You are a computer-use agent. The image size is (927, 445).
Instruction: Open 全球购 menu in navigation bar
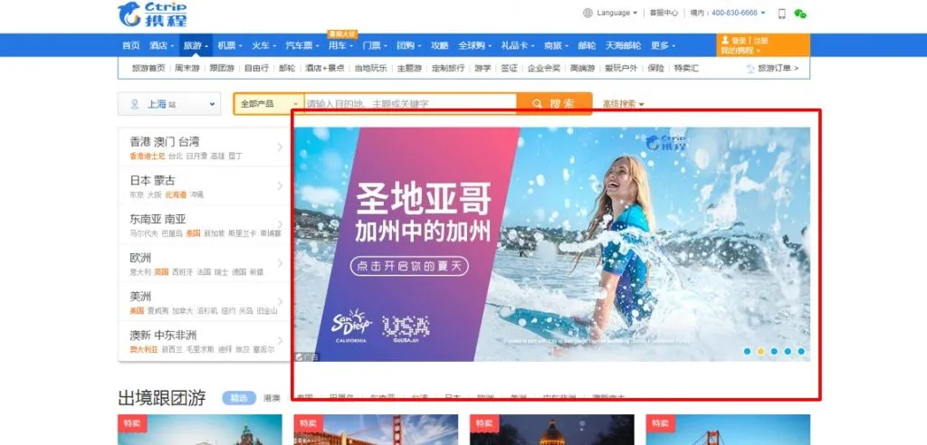tap(474, 45)
